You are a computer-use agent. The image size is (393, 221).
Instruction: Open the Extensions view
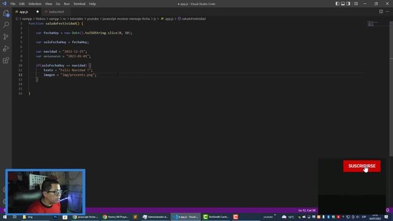[6, 60]
